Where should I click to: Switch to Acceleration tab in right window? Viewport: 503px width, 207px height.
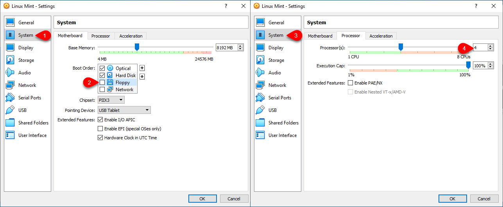pyautogui.click(x=381, y=36)
